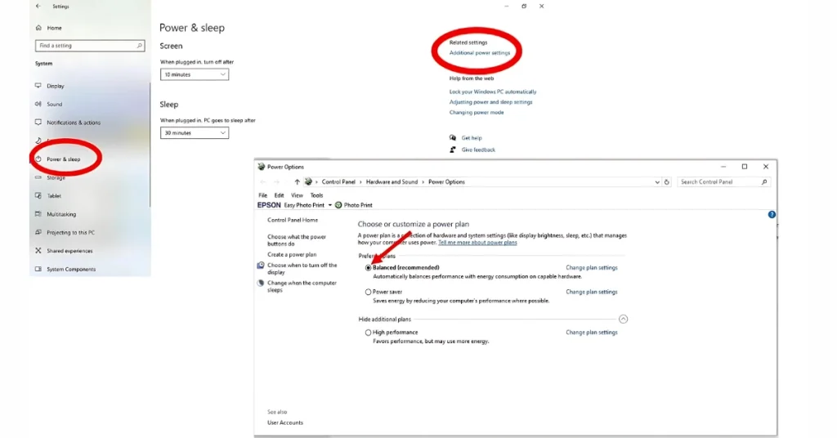Image resolution: width=837 pixels, height=438 pixels.
Task: Click the Additional power settings link
Action: point(479,53)
